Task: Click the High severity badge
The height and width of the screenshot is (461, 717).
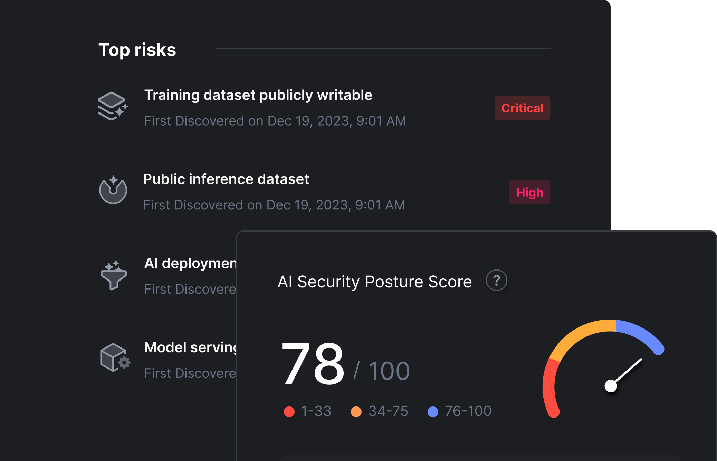Action: tap(530, 192)
